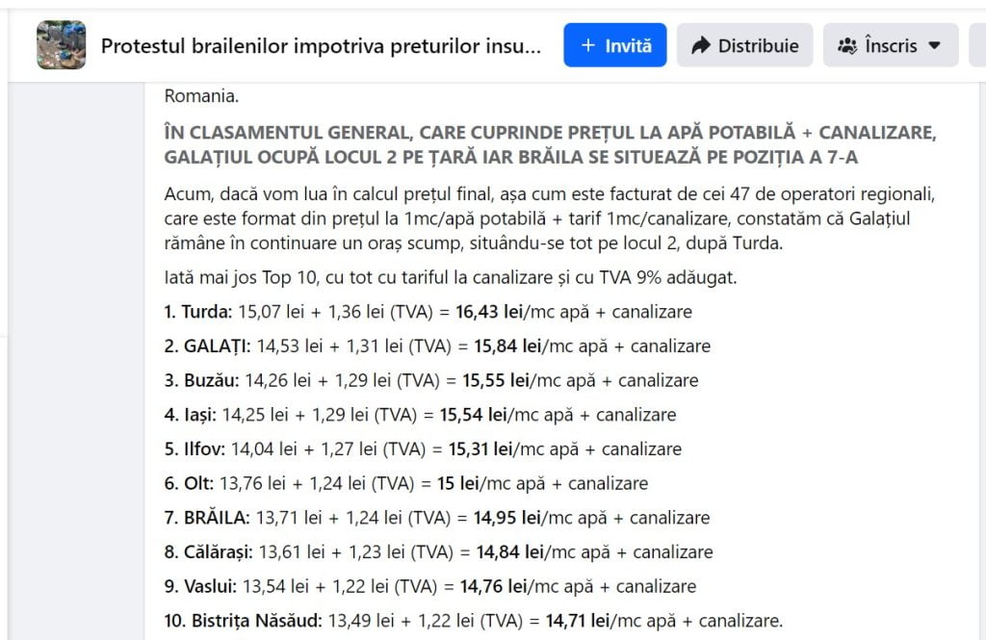Select the GALAȚI 15,84 lei list entry
This screenshot has width=986, height=640.
438,346
